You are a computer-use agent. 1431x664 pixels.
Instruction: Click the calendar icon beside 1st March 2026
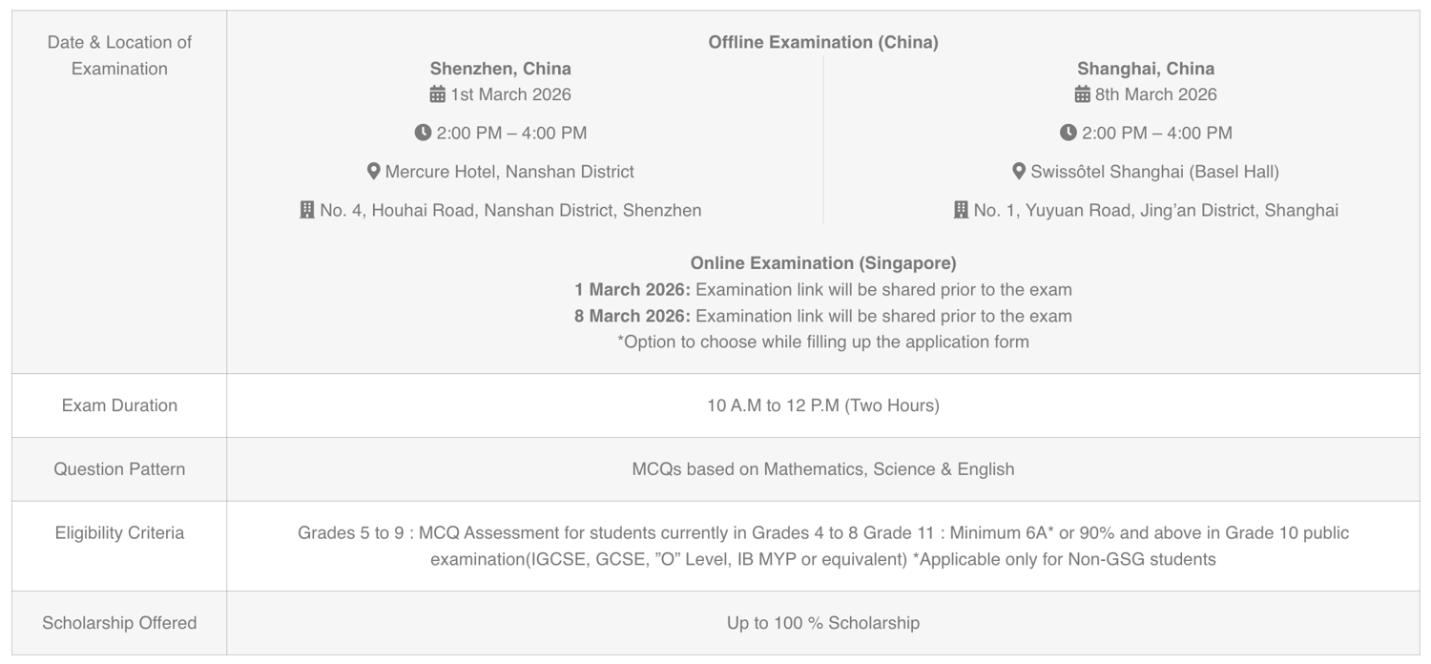pos(438,94)
